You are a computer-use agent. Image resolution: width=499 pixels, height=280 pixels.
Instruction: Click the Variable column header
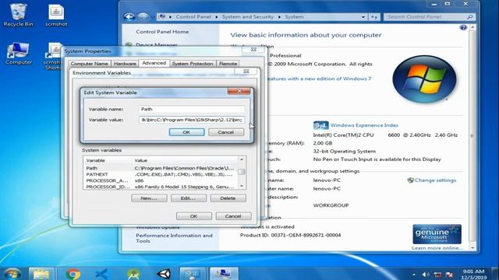tap(108, 160)
